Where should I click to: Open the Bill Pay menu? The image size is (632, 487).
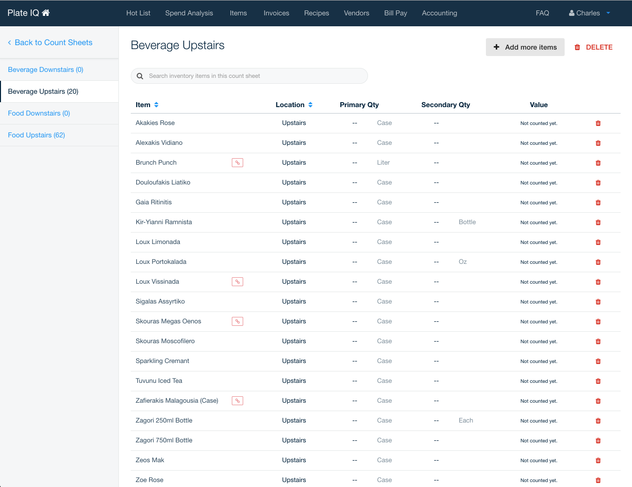coord(396,13)
